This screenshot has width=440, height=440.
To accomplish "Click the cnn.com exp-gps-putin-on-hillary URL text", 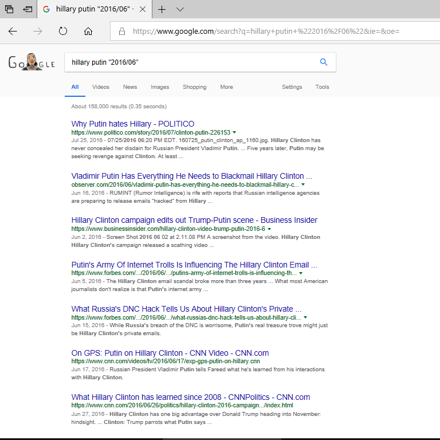I will coord(166,361).
